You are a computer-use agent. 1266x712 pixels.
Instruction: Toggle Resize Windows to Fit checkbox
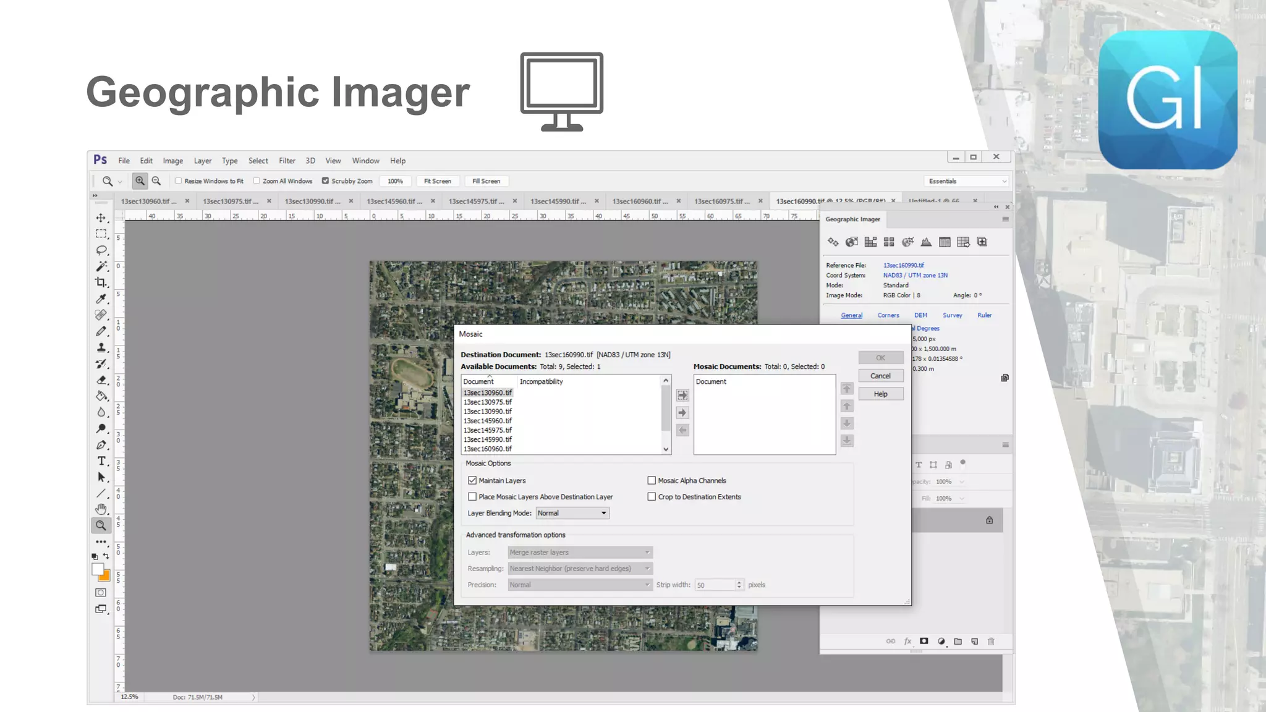(178, 181)
